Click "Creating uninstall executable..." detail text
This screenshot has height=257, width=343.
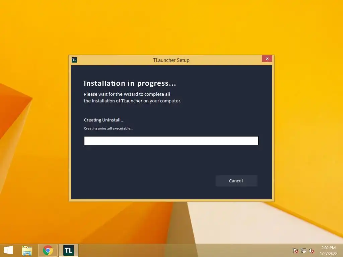pyautogui.click(x=109, y=128)
